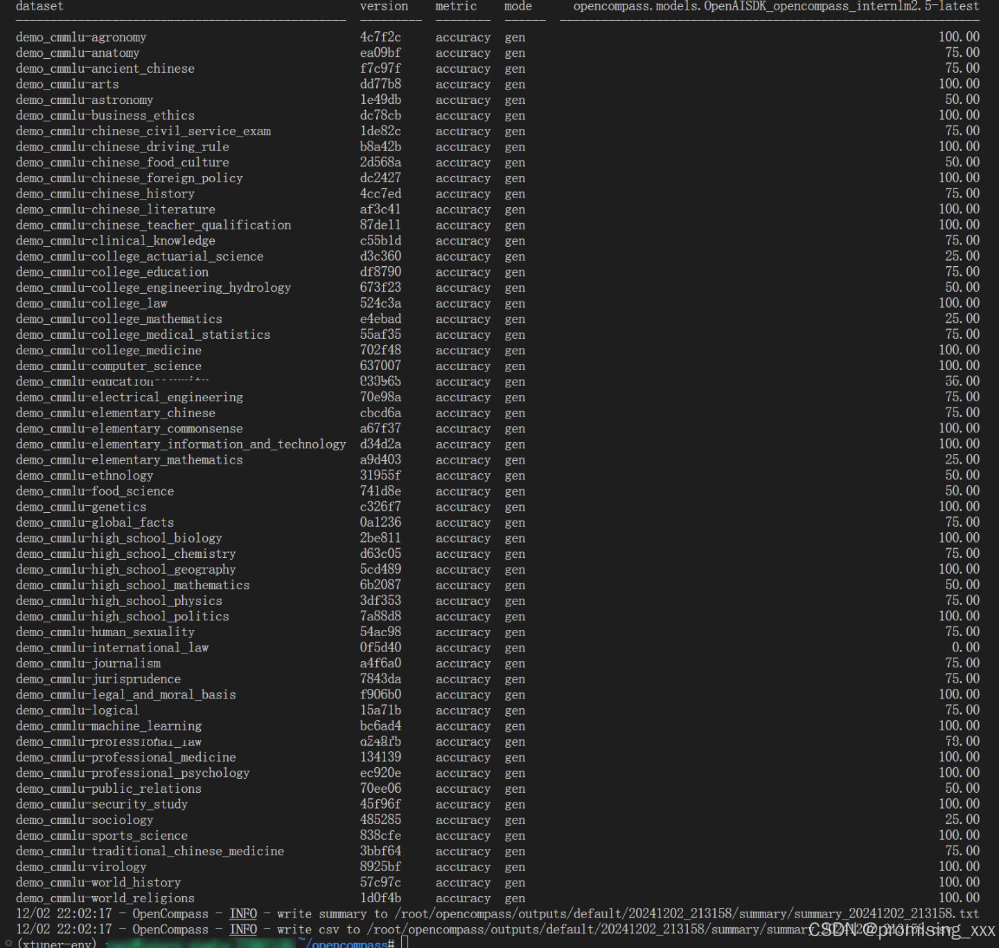Click demo_cmmlu-logical dataset name
This screenshot has width=999, height=948.
pyautogui.click(x=78, y=710)
